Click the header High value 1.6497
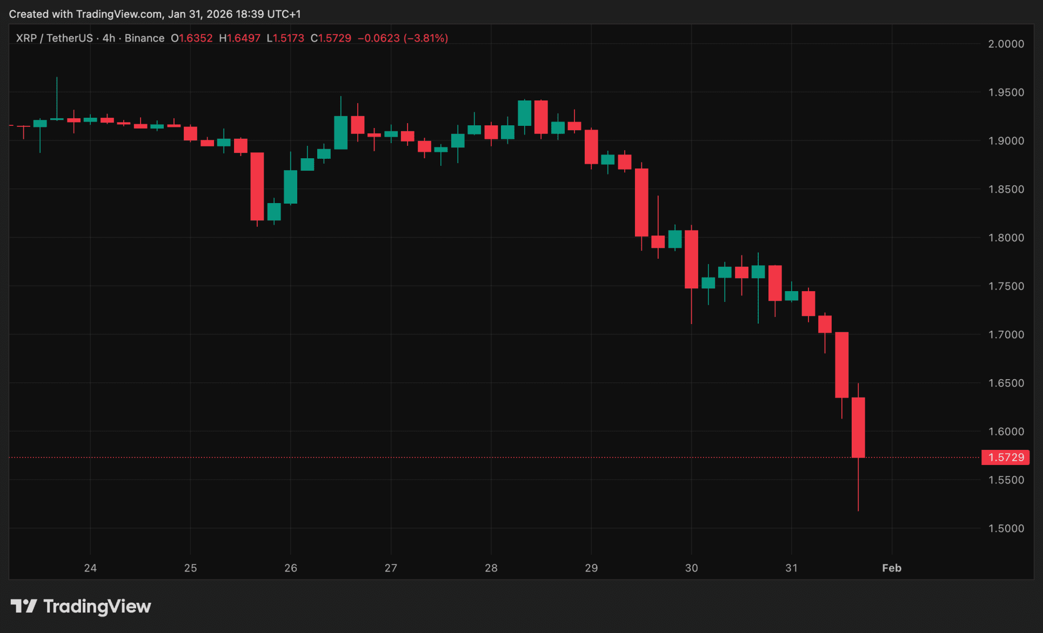This screenshot has width=1043, height=633. [x=243, y=38]
